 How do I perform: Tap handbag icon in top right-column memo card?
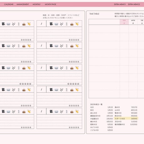point(72,24)
